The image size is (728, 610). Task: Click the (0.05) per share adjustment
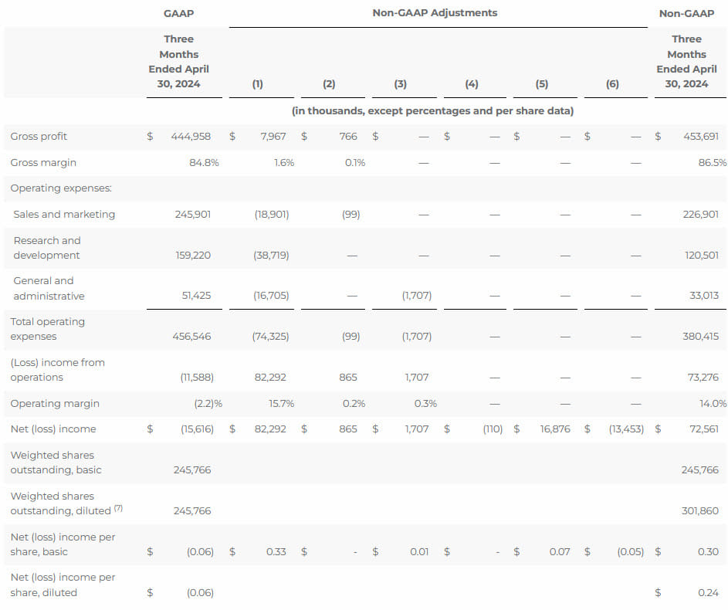pos(631,552)
